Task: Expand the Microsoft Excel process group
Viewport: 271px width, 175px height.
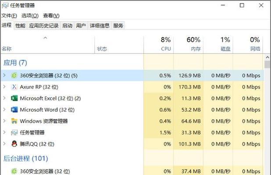Action: click(4, 98)
